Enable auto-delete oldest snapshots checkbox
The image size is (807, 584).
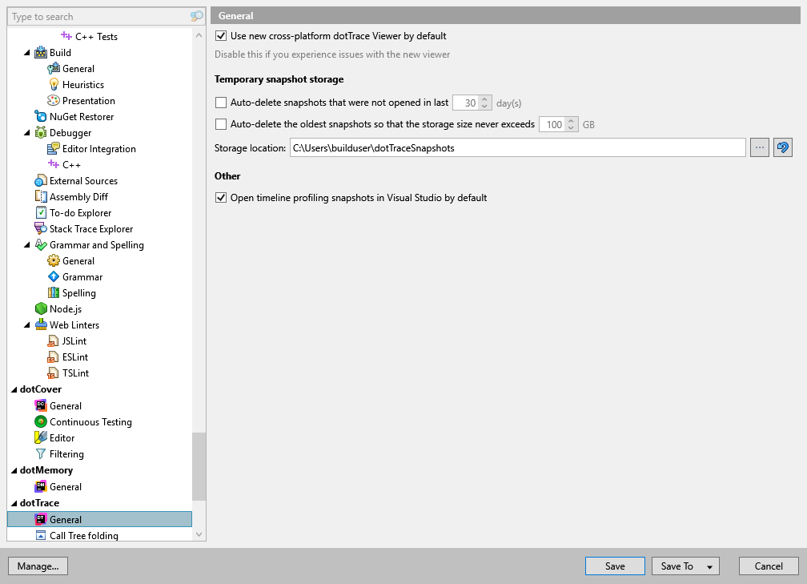tap(221, 124)
